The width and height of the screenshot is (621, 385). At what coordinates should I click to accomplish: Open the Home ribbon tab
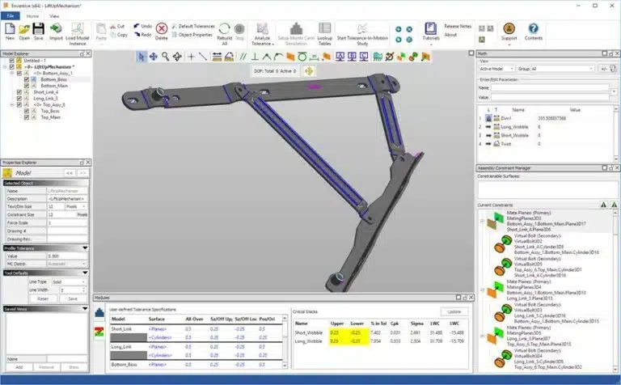pos(32,15)
